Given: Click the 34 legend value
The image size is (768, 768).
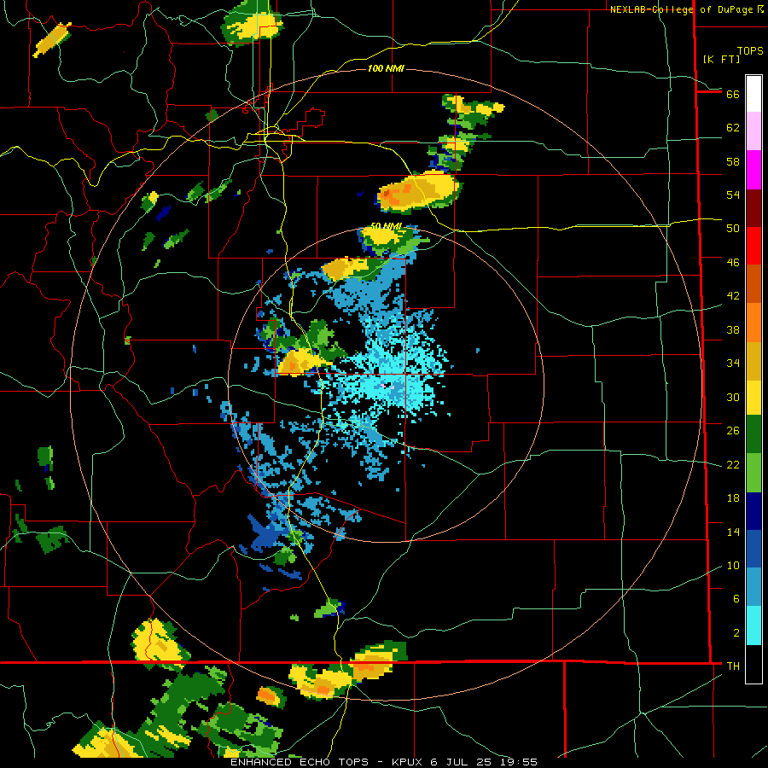Looking at the screenshot, I should point(733,363).
